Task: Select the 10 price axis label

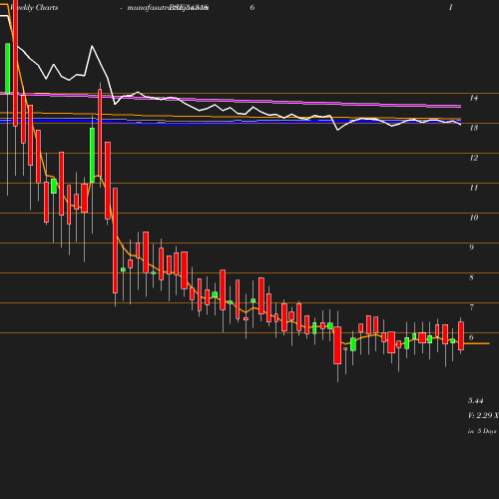Action: pos(474,218)
